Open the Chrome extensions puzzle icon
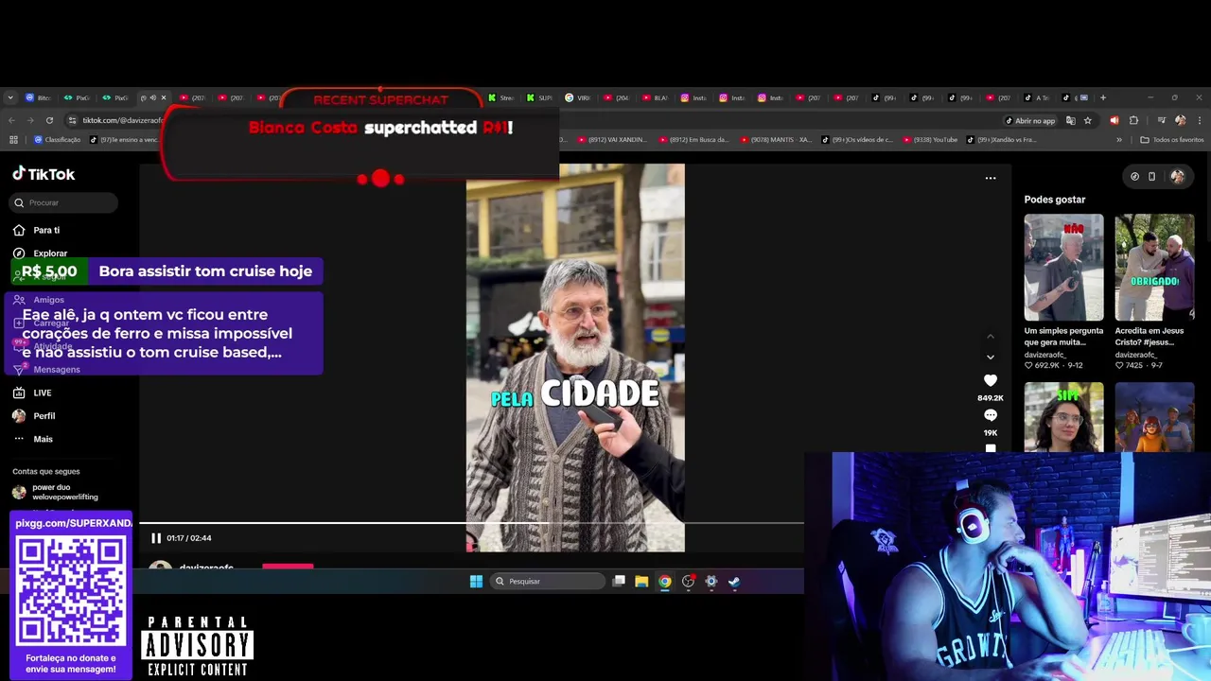The height and width of the screenshot is (681, 1211). point(1133,120)
